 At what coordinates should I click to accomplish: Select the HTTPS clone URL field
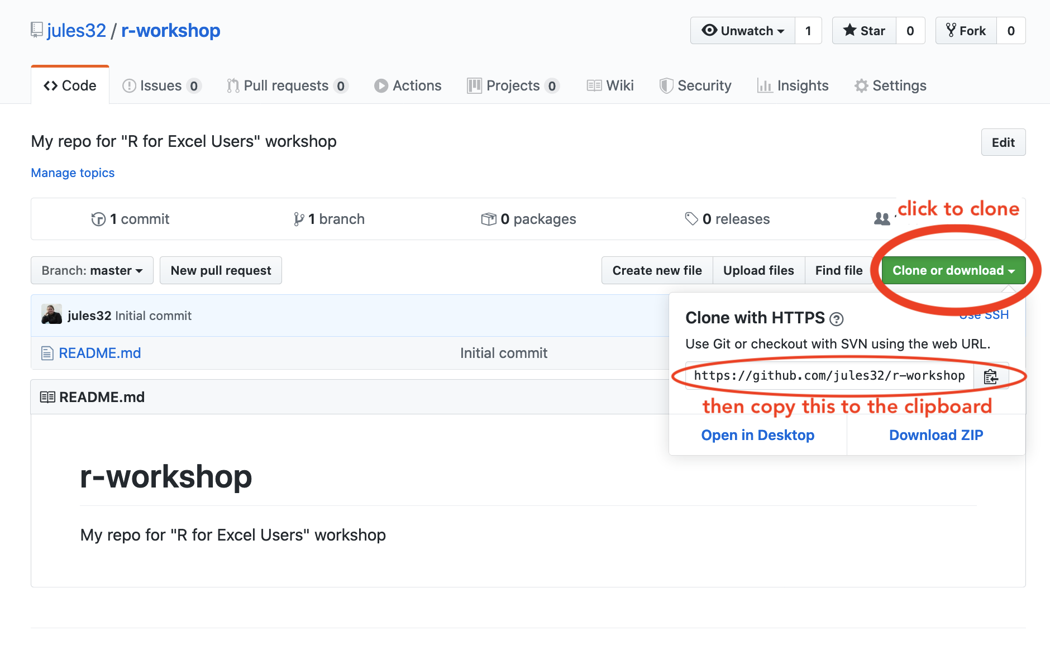click(829, 376)
